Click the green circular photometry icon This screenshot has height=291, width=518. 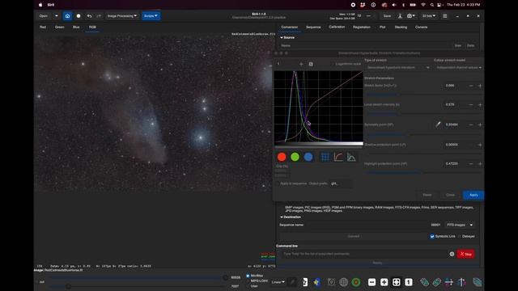(356, 282)
